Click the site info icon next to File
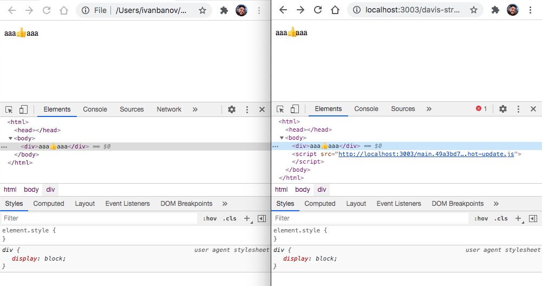This screenshot has height=286, width=542. coord(86,10)
